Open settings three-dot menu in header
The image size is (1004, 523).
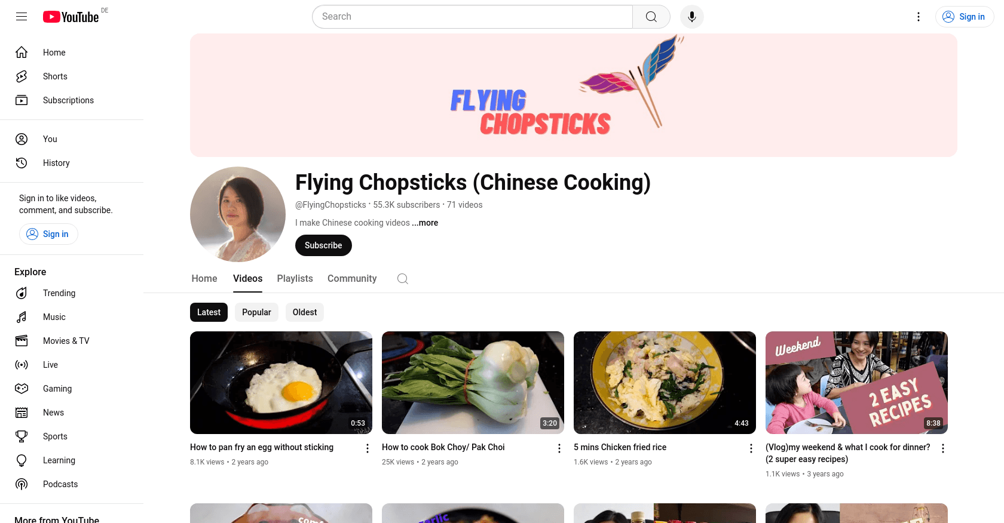pyautogui.click(x=919, y=17)
